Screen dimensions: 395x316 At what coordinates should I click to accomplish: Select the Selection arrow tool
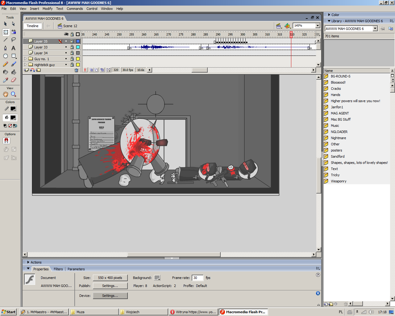click(6, 24)
